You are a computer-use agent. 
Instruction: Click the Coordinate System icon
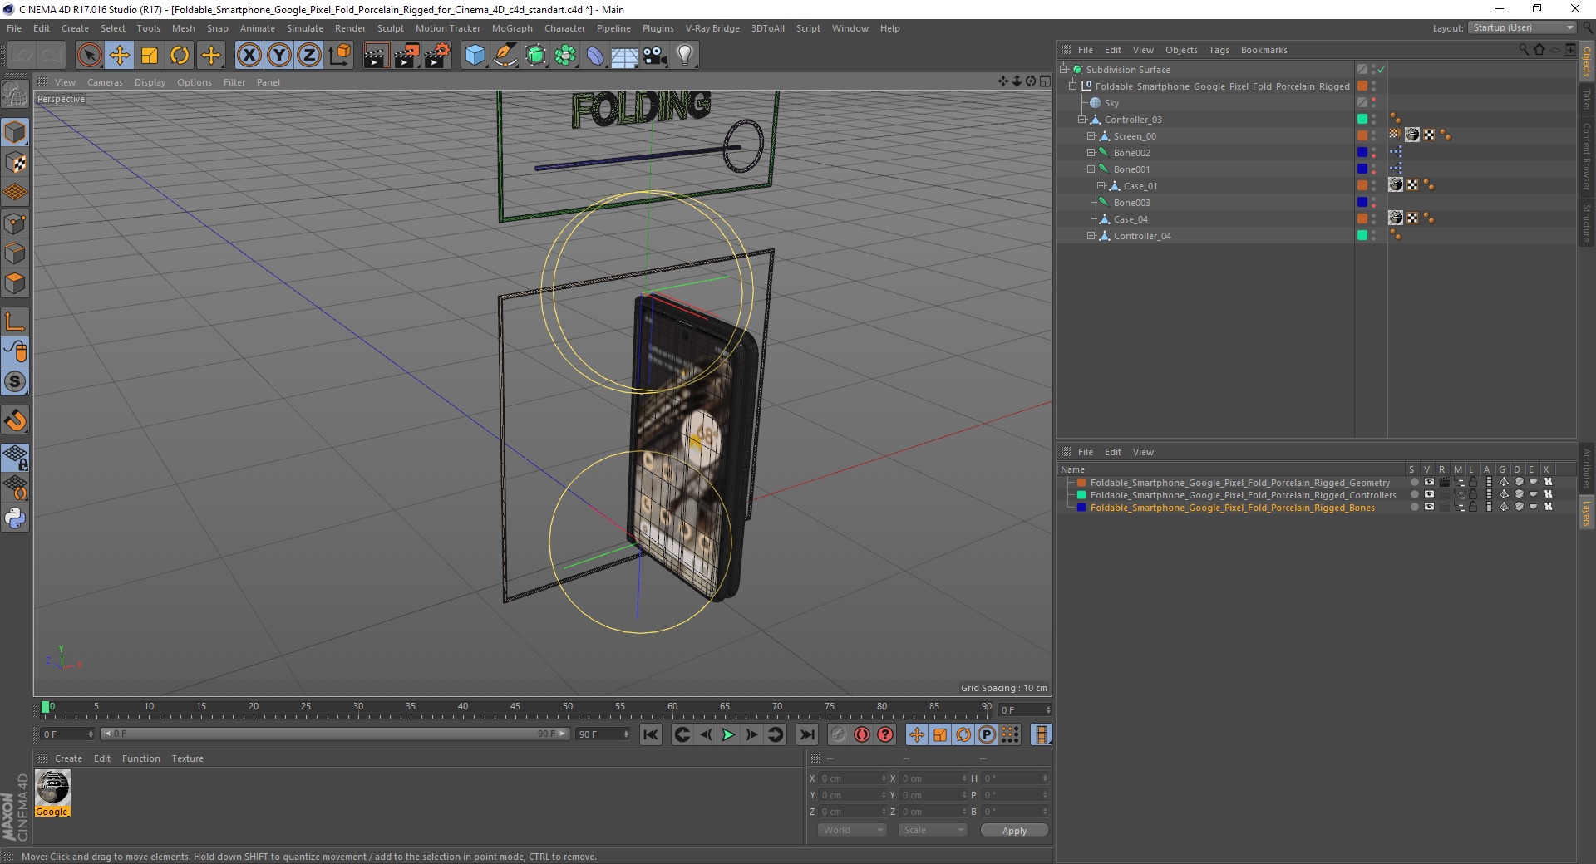339,56
